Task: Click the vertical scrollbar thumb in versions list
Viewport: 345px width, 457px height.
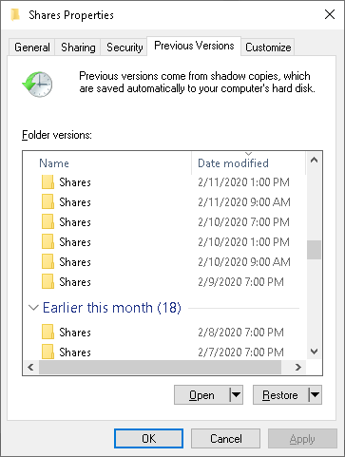Action: [x=314, y=250]
